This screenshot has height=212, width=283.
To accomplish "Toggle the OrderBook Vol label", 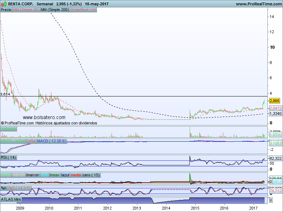I will (83, 10).
